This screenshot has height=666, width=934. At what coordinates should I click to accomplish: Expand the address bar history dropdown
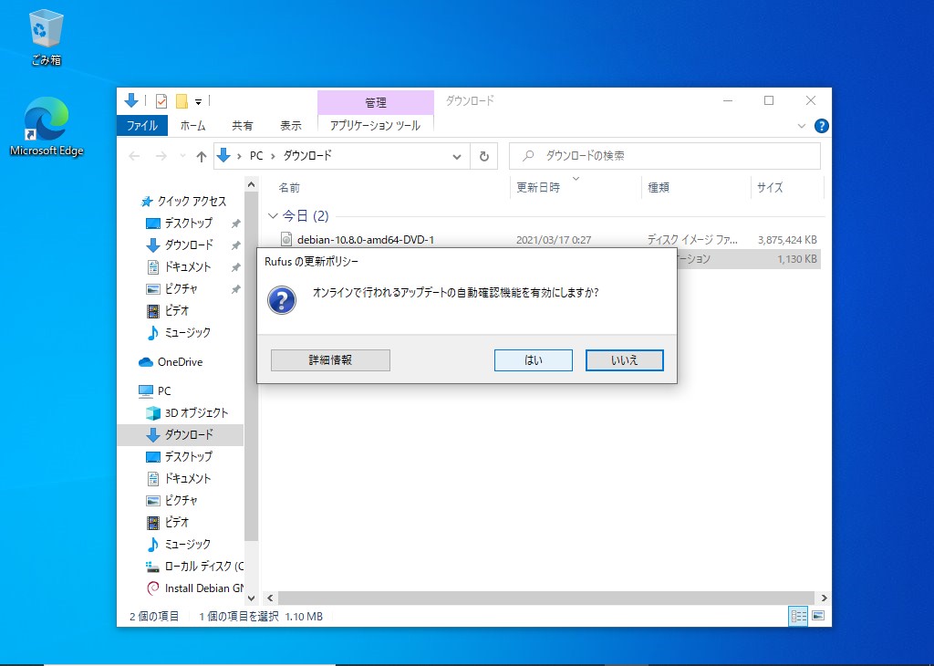(x=458, y=156)
